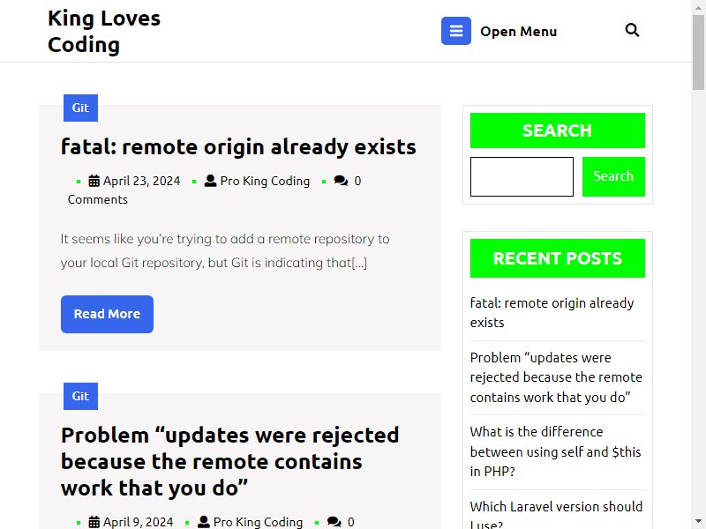Focus the sidebar search text field
Image resolution: width=706 pixels, height=529 pixels.
coord(522,177)
